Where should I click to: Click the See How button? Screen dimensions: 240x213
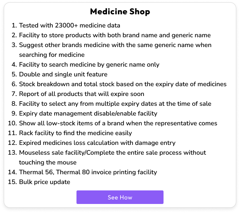pyautogui.click(x=120, y=197)
